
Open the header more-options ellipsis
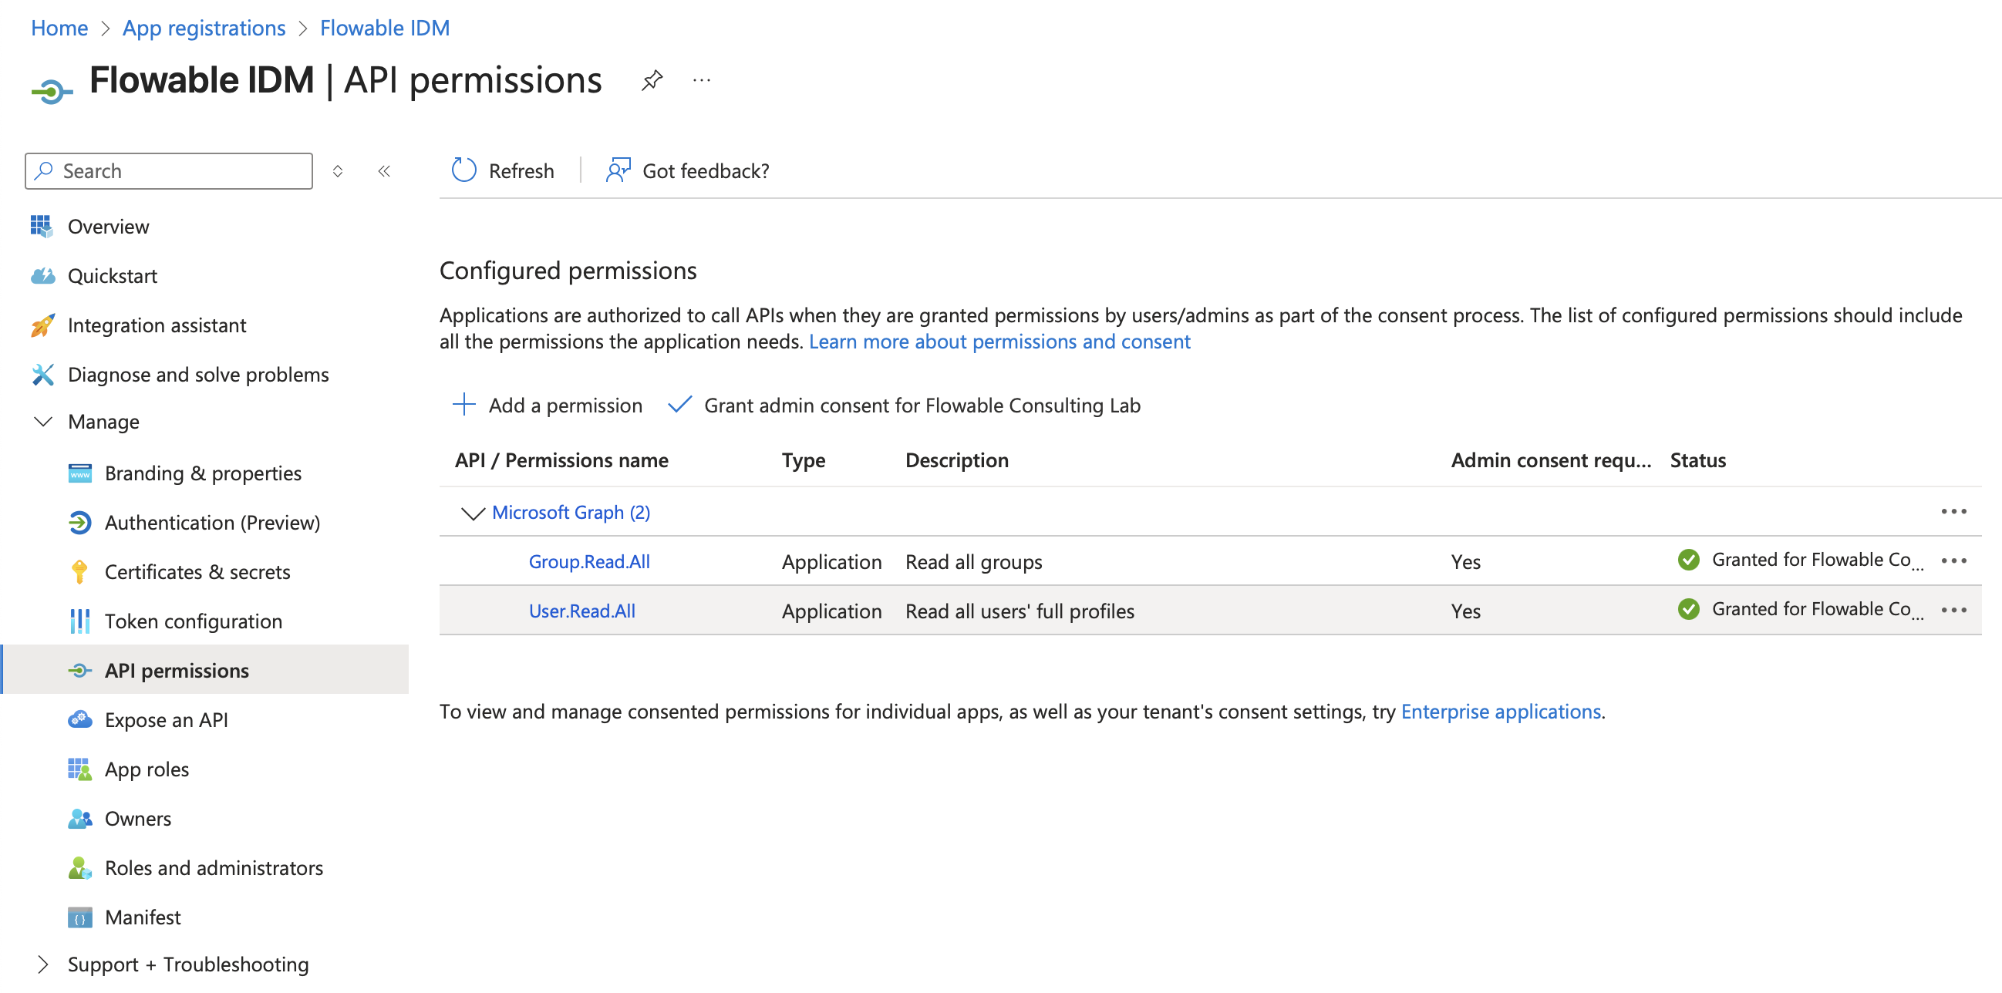point(701,80)
